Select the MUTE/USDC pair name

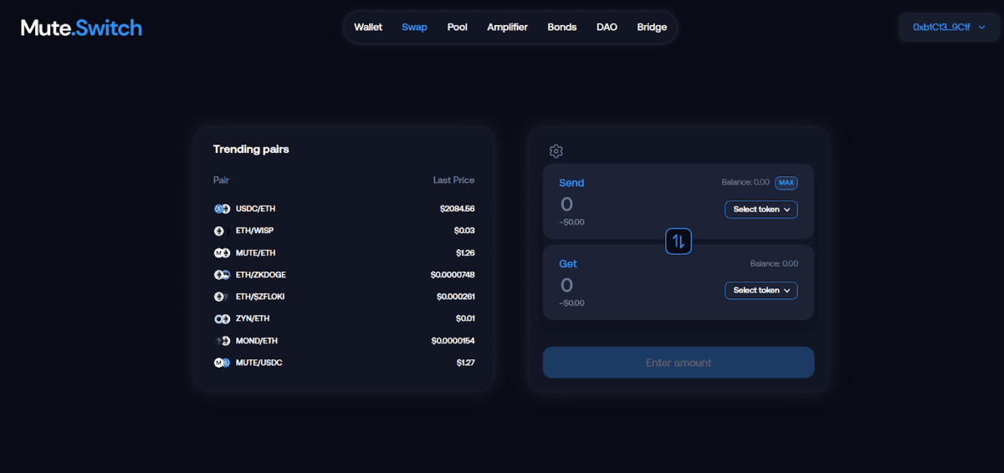(259, 363)
